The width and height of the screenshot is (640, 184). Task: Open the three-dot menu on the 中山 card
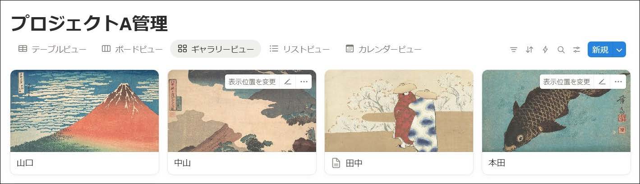(x=304, y=82)
